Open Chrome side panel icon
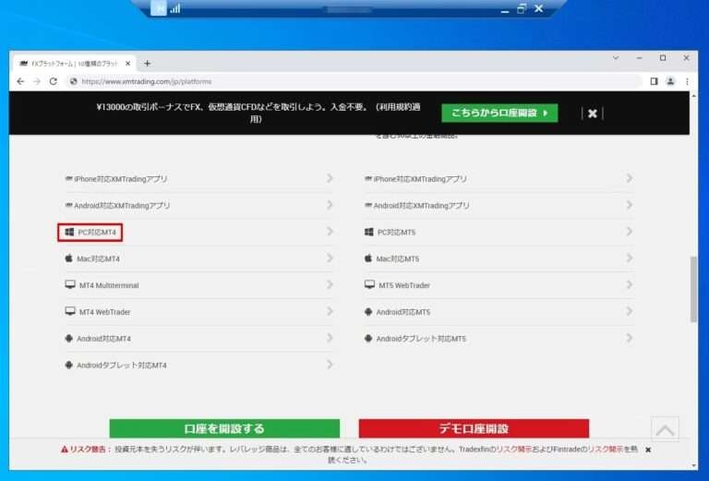Screen dimensions: 709x481 (x=654, y=81)
